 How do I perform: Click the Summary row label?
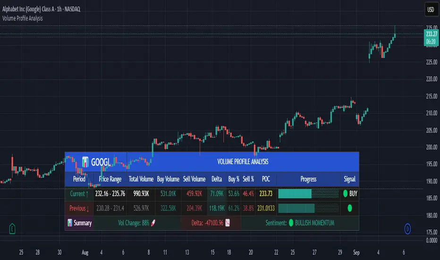pos(83,223)
